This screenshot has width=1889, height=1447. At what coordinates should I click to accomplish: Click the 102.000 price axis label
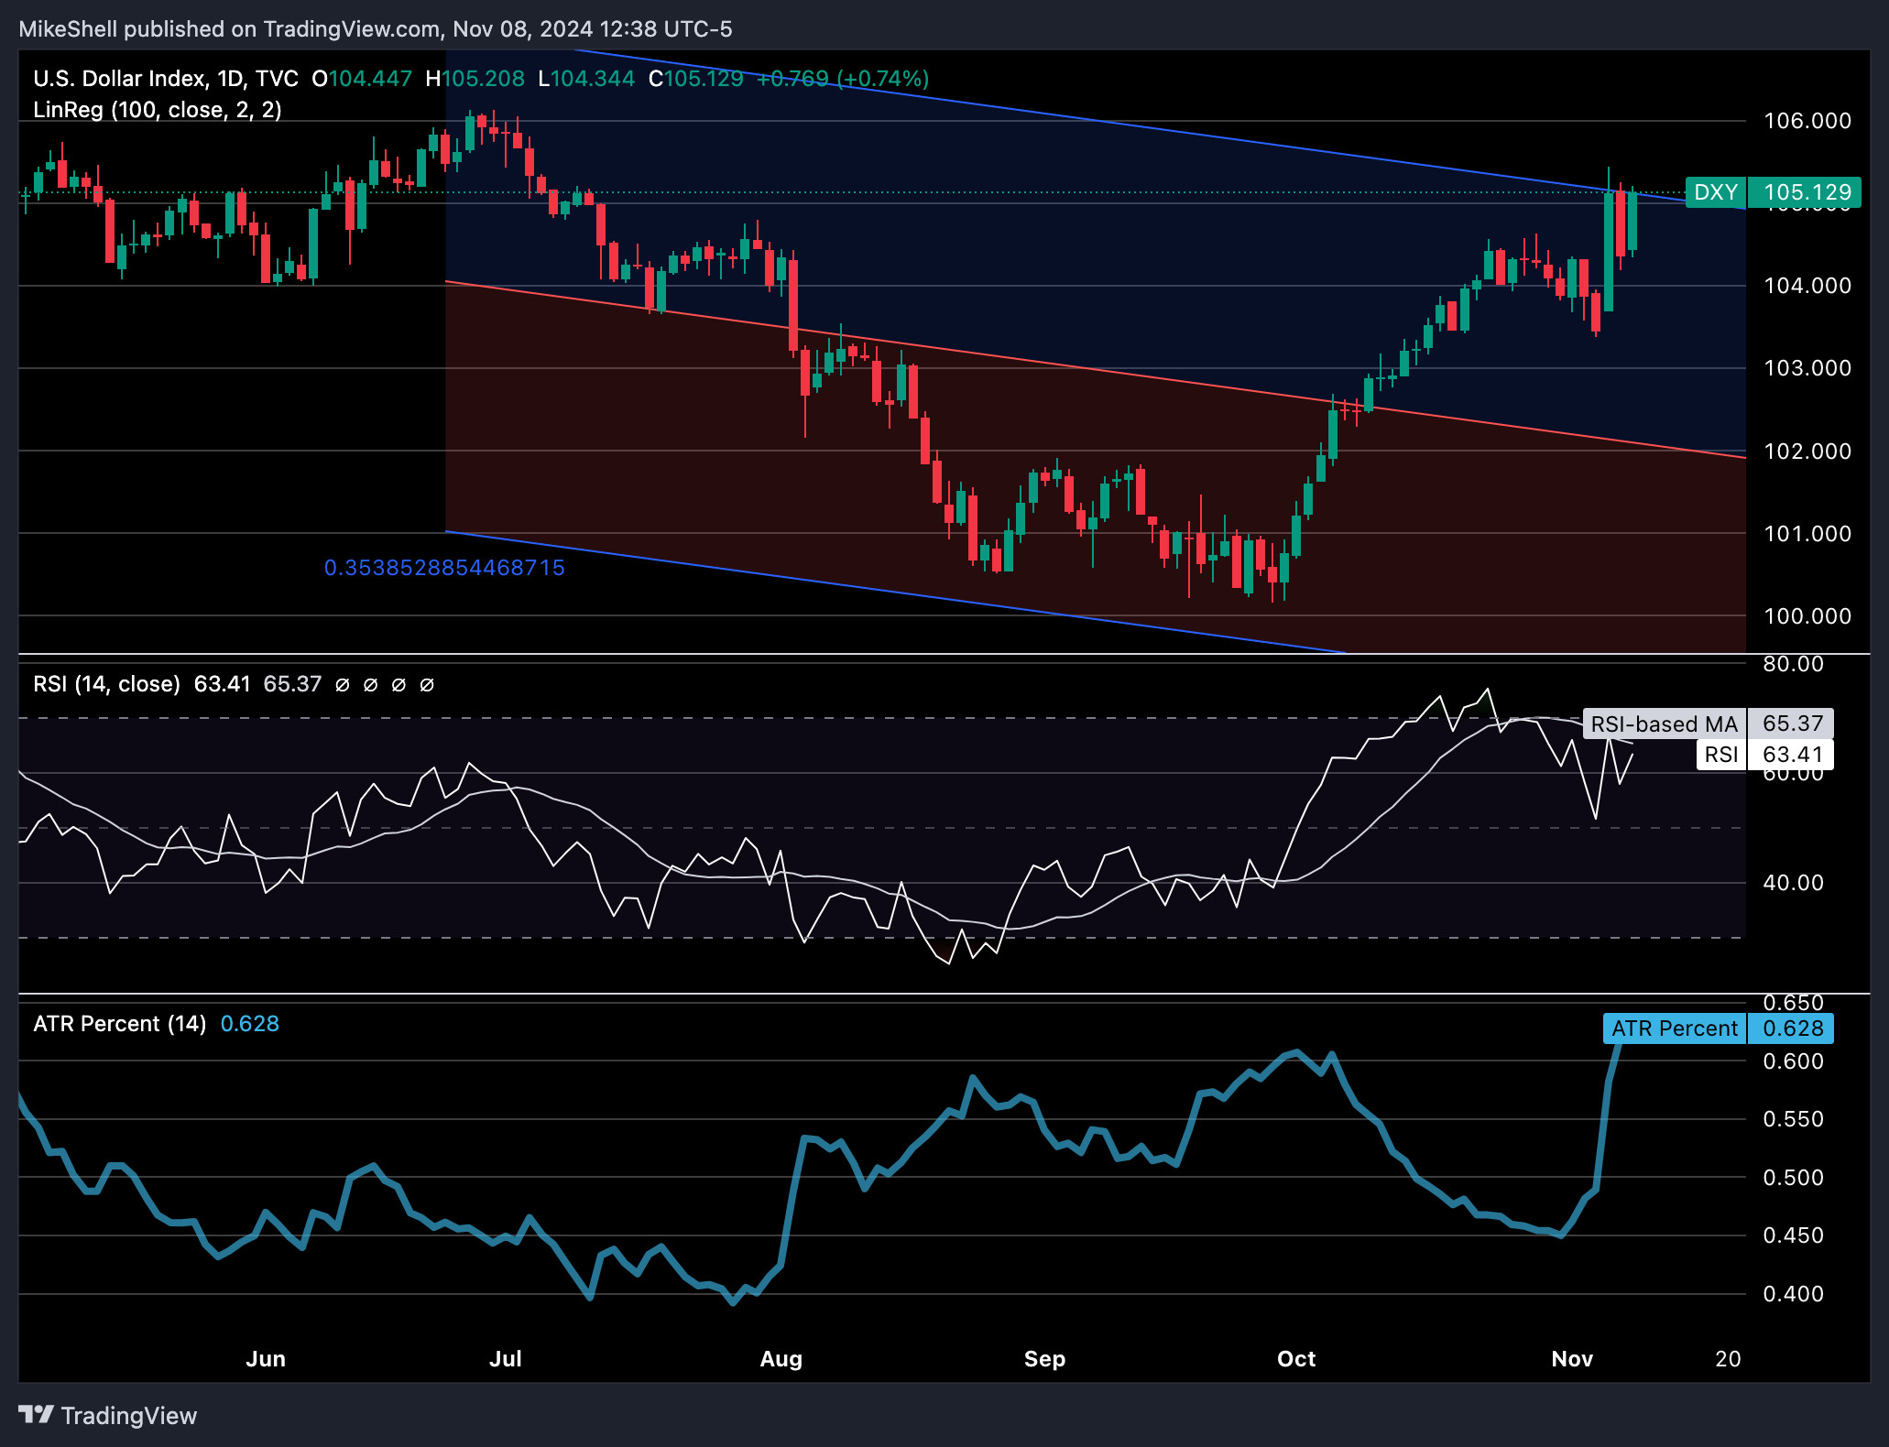tap(1807, 452)
